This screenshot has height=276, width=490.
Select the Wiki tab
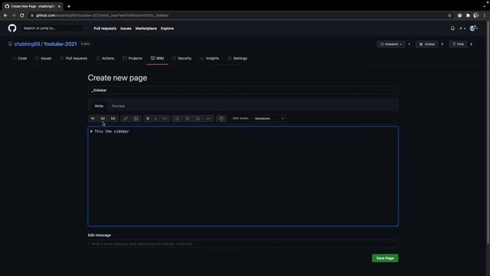pyautogui.click(x=157, y=58)
